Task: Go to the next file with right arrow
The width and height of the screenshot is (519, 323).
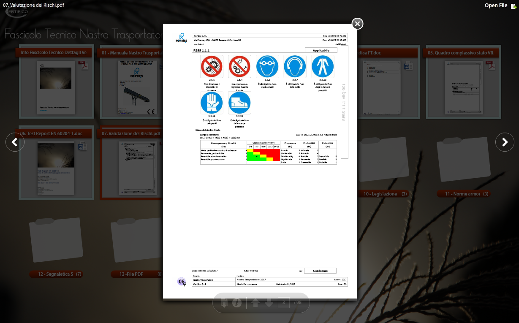Action: [504, 142]
